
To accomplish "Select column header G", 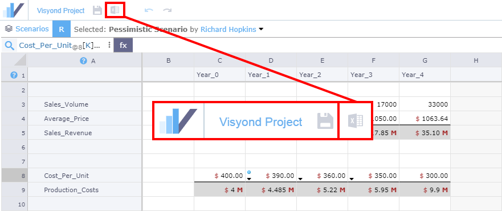I will 425,60.
